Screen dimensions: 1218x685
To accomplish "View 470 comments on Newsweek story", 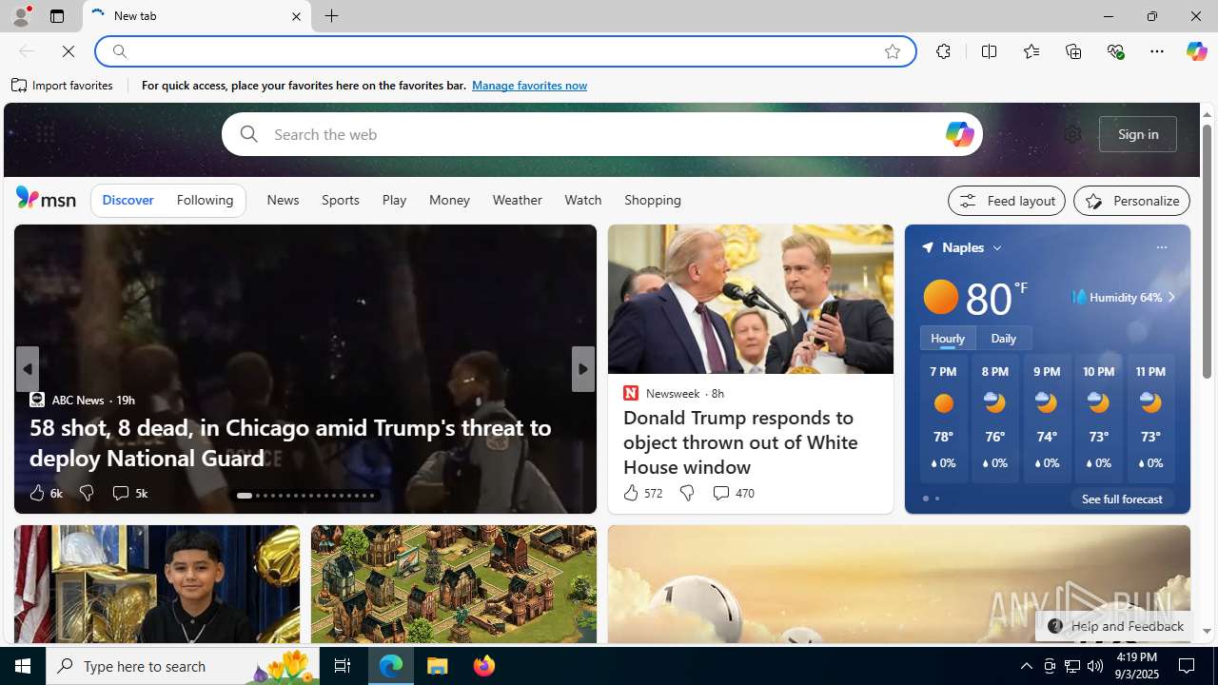I will coord(733,493).
